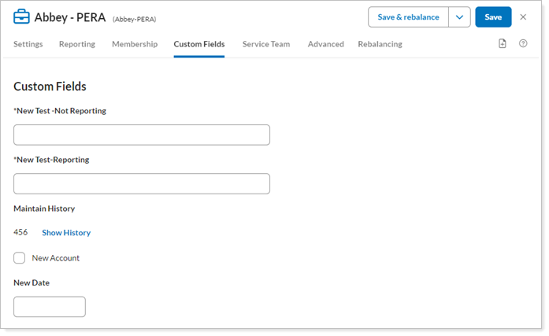Image resolution: width=549 pixels, height=336 pixels.
Task: Open the document notes icon
Action: 503,44
